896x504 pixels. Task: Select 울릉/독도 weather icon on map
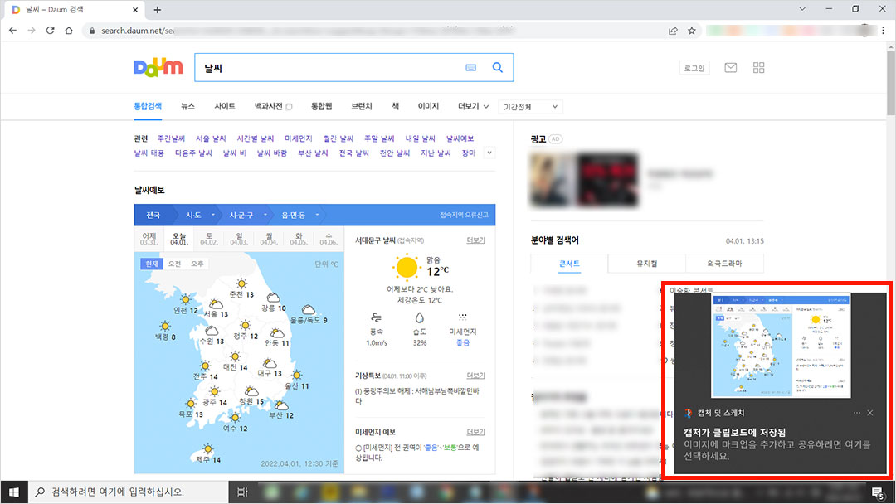pos(309,309)
